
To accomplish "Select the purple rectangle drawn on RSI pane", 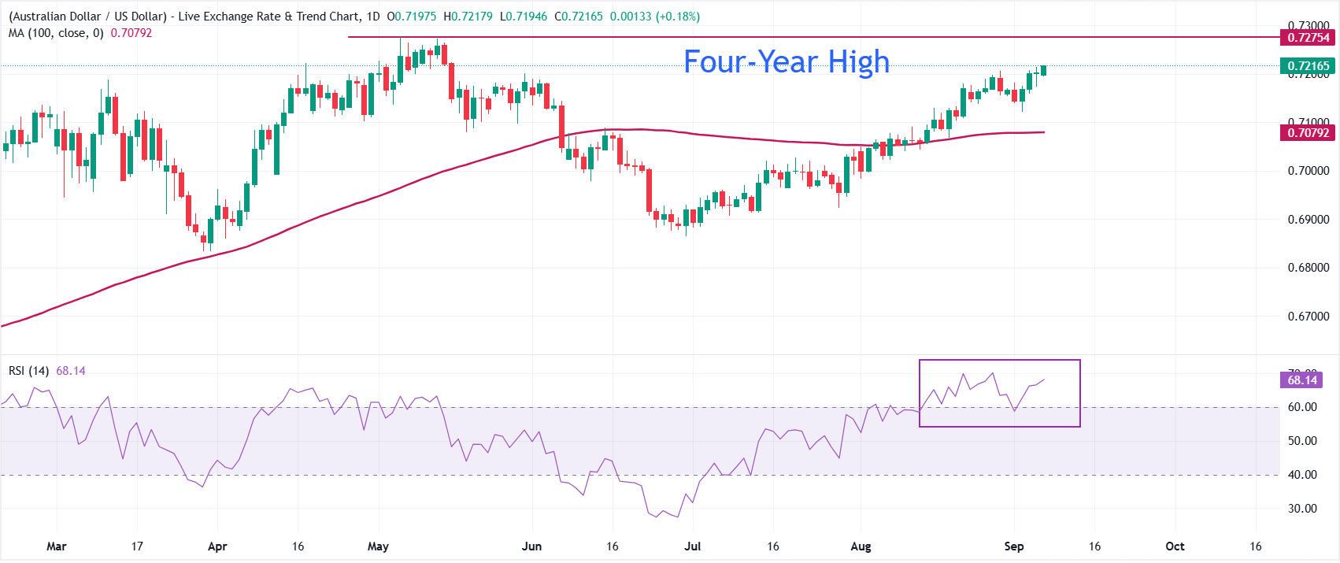I will coord(1000,394).
